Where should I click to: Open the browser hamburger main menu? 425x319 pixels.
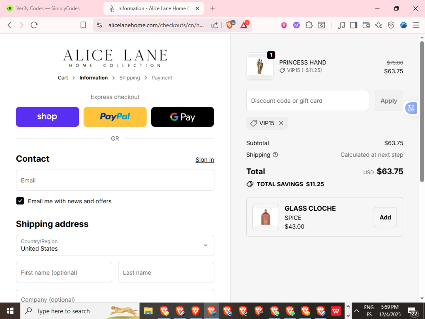click(x=416, y=25)
